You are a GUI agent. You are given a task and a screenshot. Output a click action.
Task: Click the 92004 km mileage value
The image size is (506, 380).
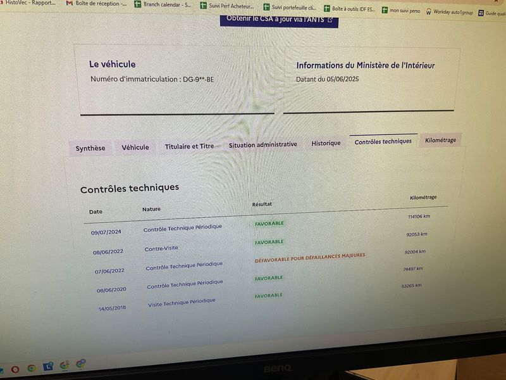point(415,251)
